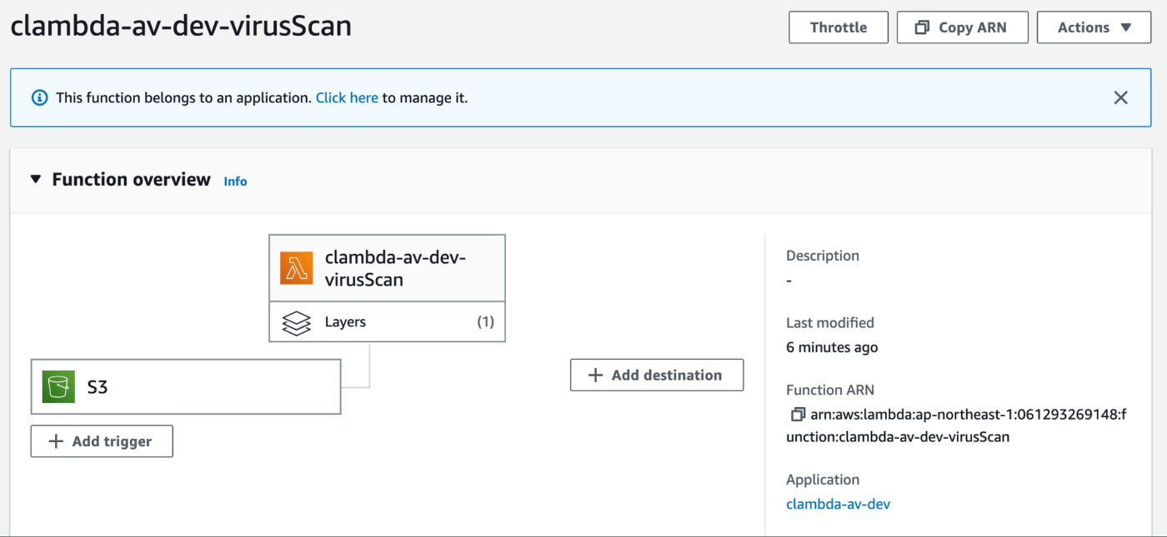Copy Function ARN using the copy icon
This screenshot has height=537, width=1167.
pos(798,414)
